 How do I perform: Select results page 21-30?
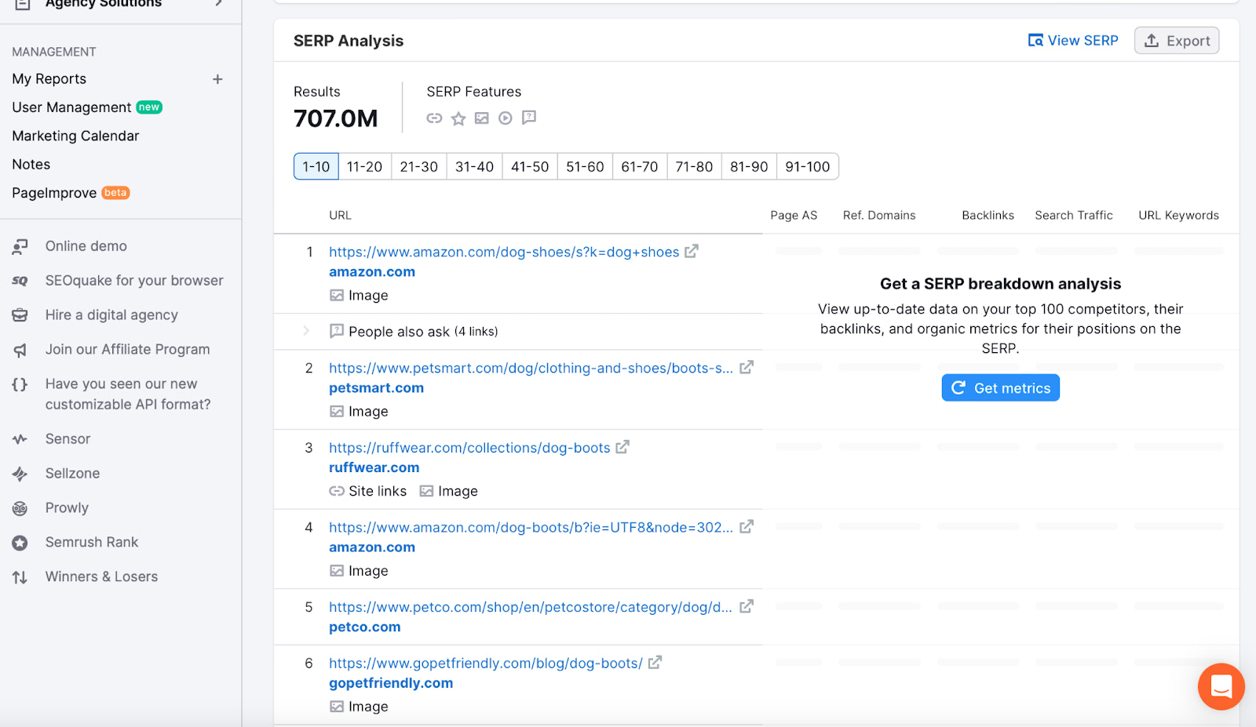click(x=419, y=166)
